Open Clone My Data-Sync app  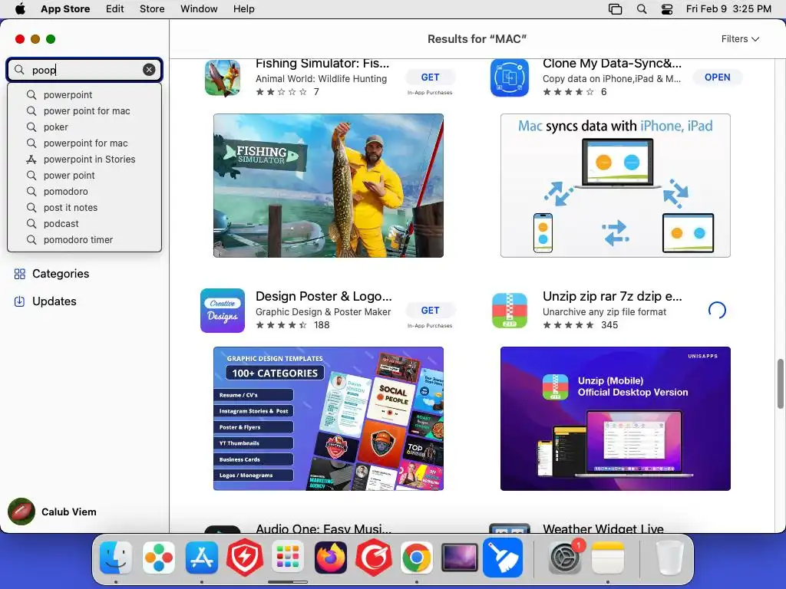coord(718,77)
